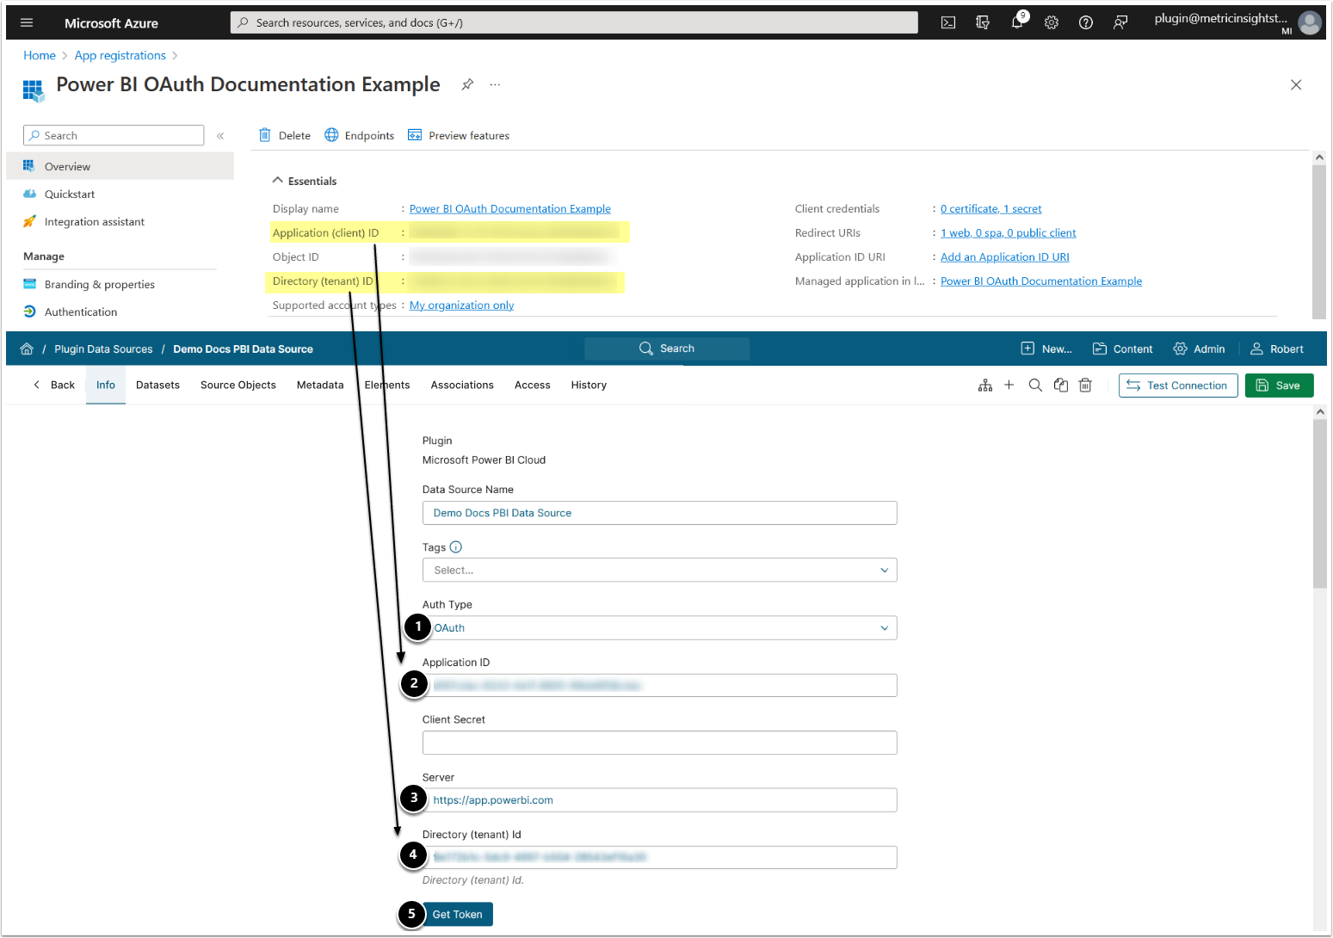The width and height of the screenshot is (1333, 938).
Task: Click the Delete toolbar button
Action: (285, 136)
